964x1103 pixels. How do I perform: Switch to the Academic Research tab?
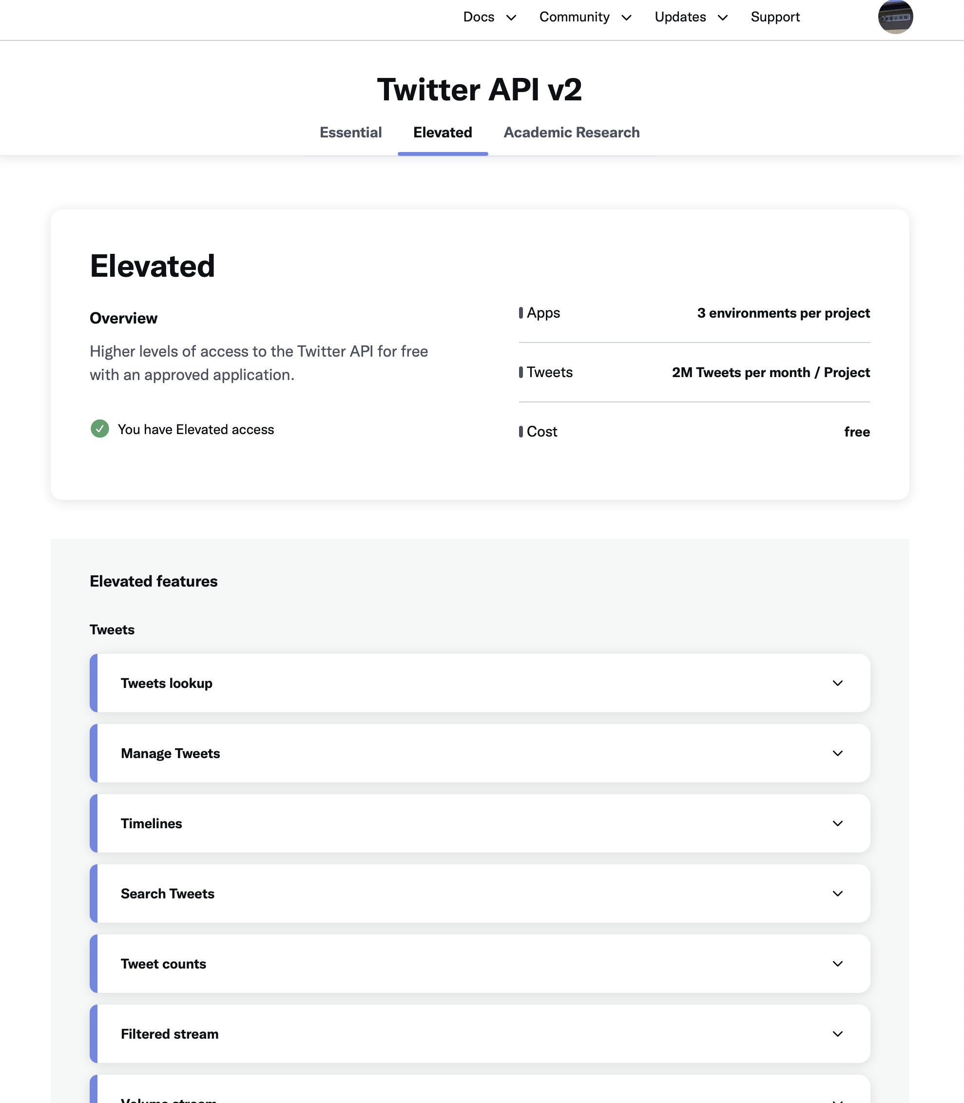pos(571,133)
